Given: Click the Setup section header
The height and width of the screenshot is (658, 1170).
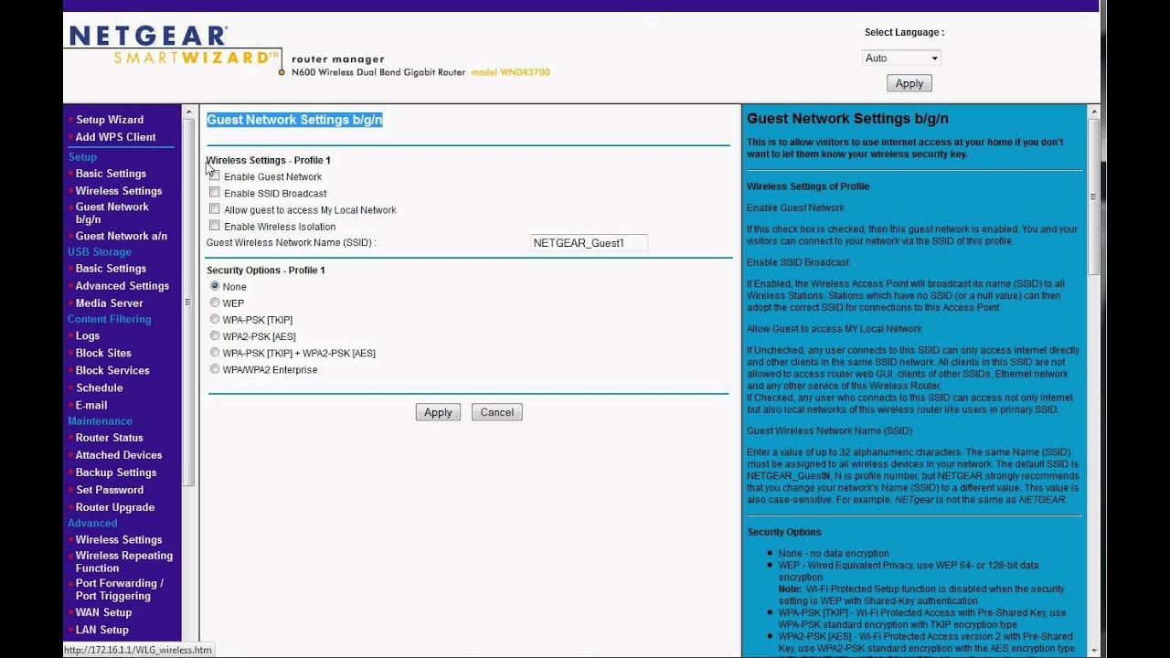Looking at the screenshot, I should (x=82, y=157).
